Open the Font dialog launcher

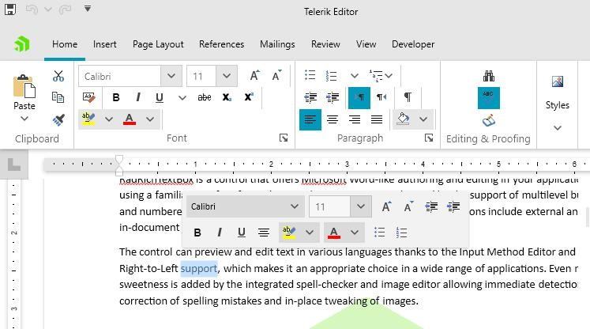(284, 138)
